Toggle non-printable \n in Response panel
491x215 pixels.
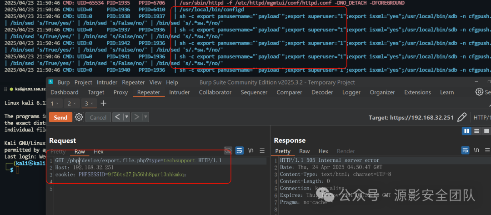click(x=476, y=150)
